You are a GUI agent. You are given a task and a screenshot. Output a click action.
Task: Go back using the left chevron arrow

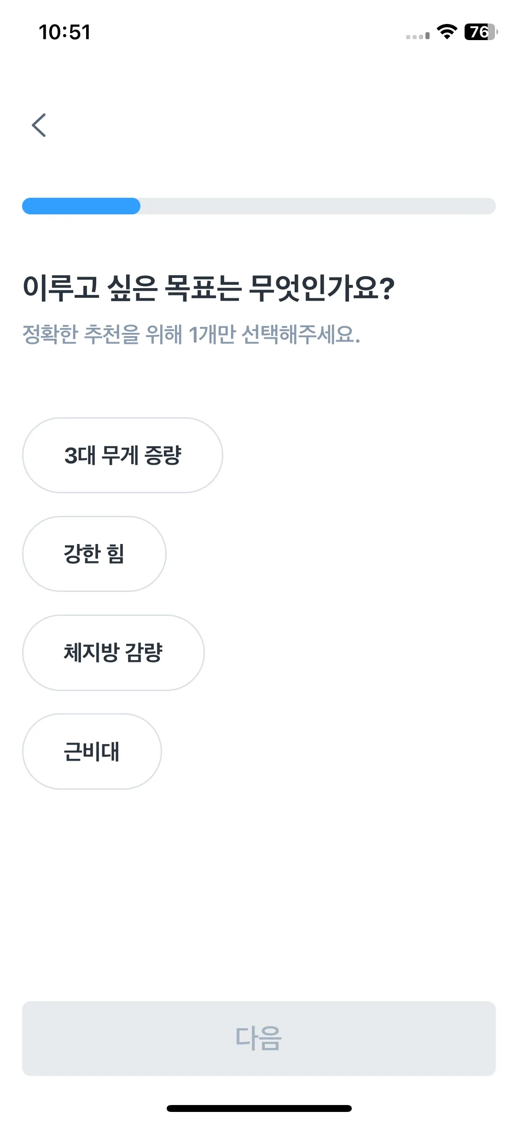coord(39,125)
